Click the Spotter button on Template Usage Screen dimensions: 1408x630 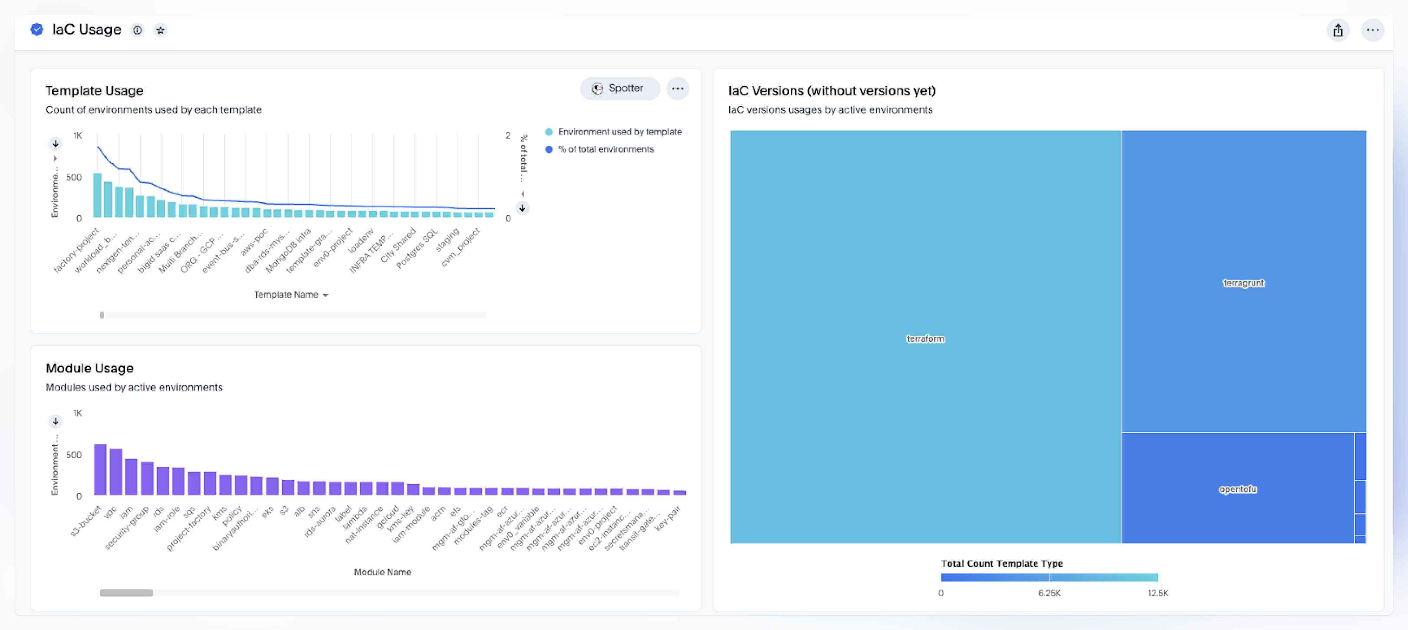tap(619, 89)
